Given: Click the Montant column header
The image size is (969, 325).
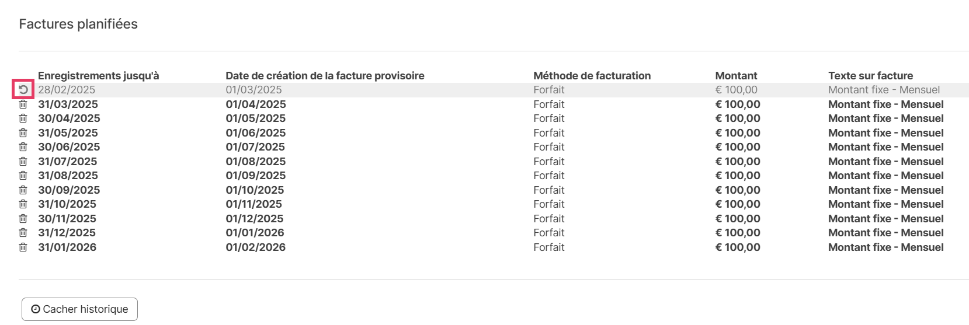Looking at the screenshot, I should (x=736, y=76).
